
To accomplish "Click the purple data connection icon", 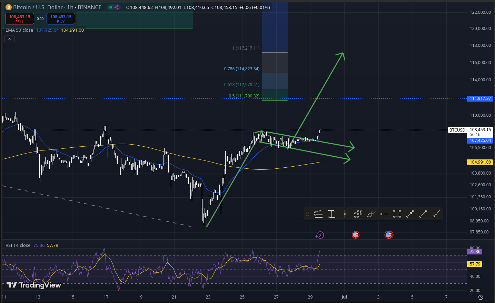I will 117,7.
